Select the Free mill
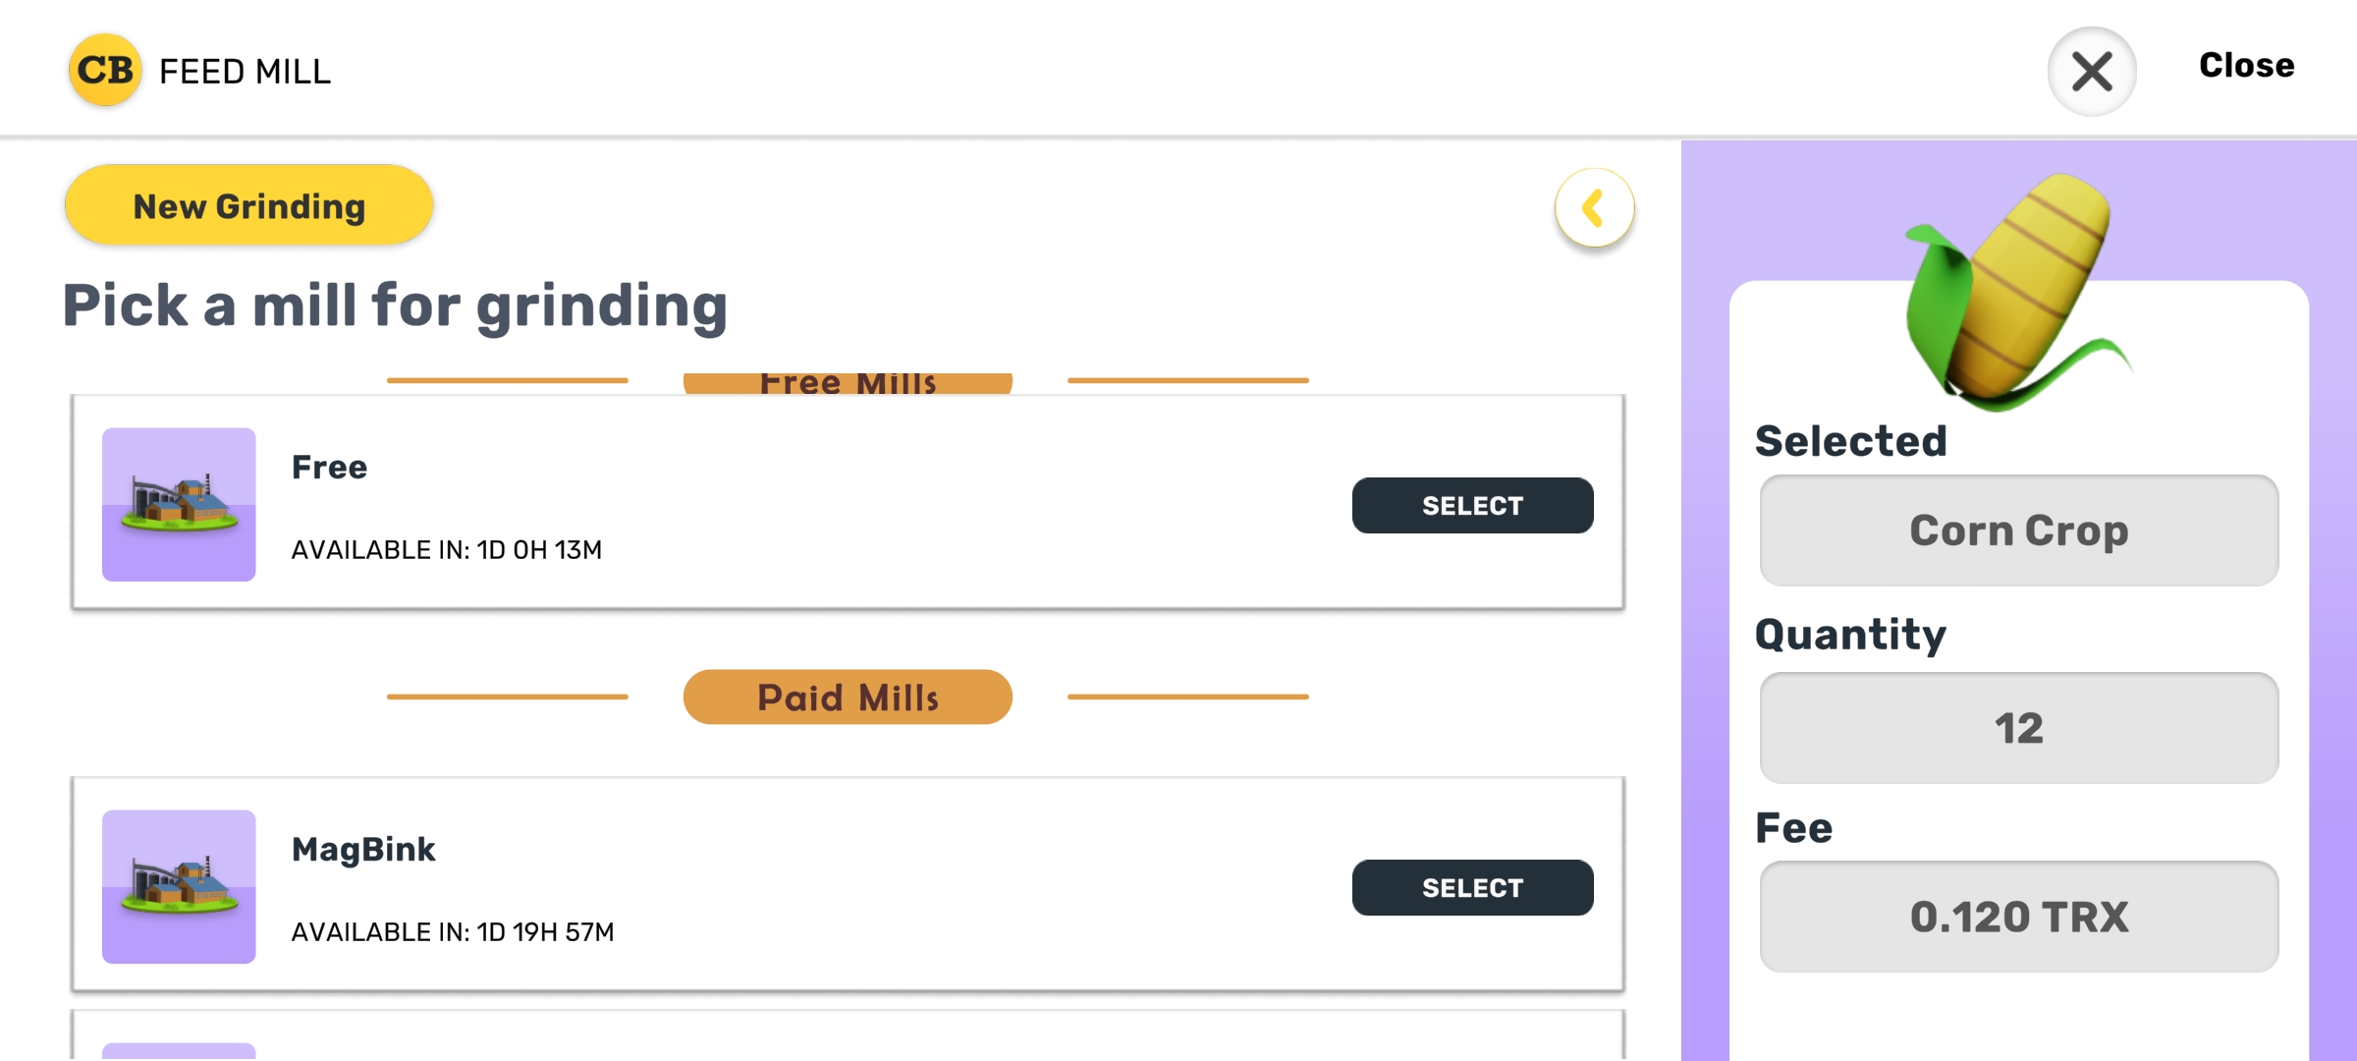Image resolution: width=2357 pixels, height=1061 pixels. pyautogui.click(x=1472, y=506)
